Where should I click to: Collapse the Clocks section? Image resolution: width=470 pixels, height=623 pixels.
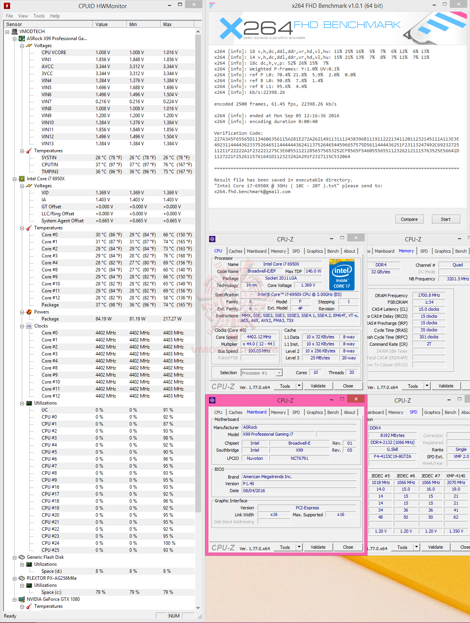(x=22, y=326)
